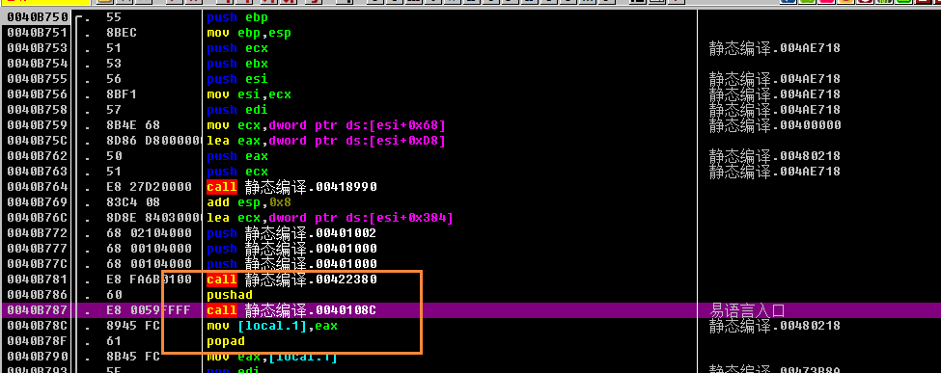Screen dimensions: 941x373
Task: Select the 'pushad' instruction
Action: (230, 295)
